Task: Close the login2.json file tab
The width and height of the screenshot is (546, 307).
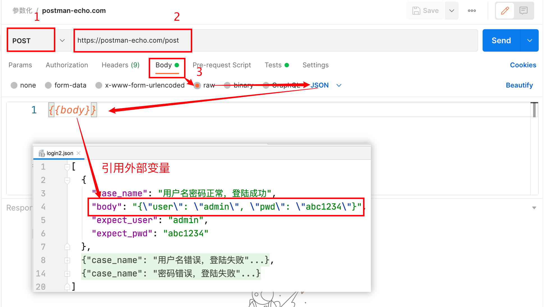Action: 79,153
